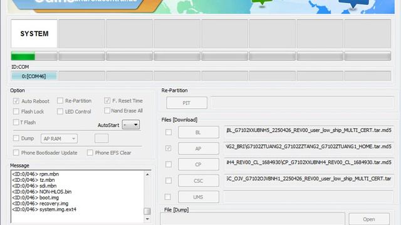
Task: Click the recovery.img log line
Action: point(40,203)
